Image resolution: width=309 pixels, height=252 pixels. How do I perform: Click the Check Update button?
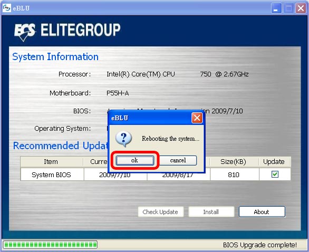[x=161, y=212]
